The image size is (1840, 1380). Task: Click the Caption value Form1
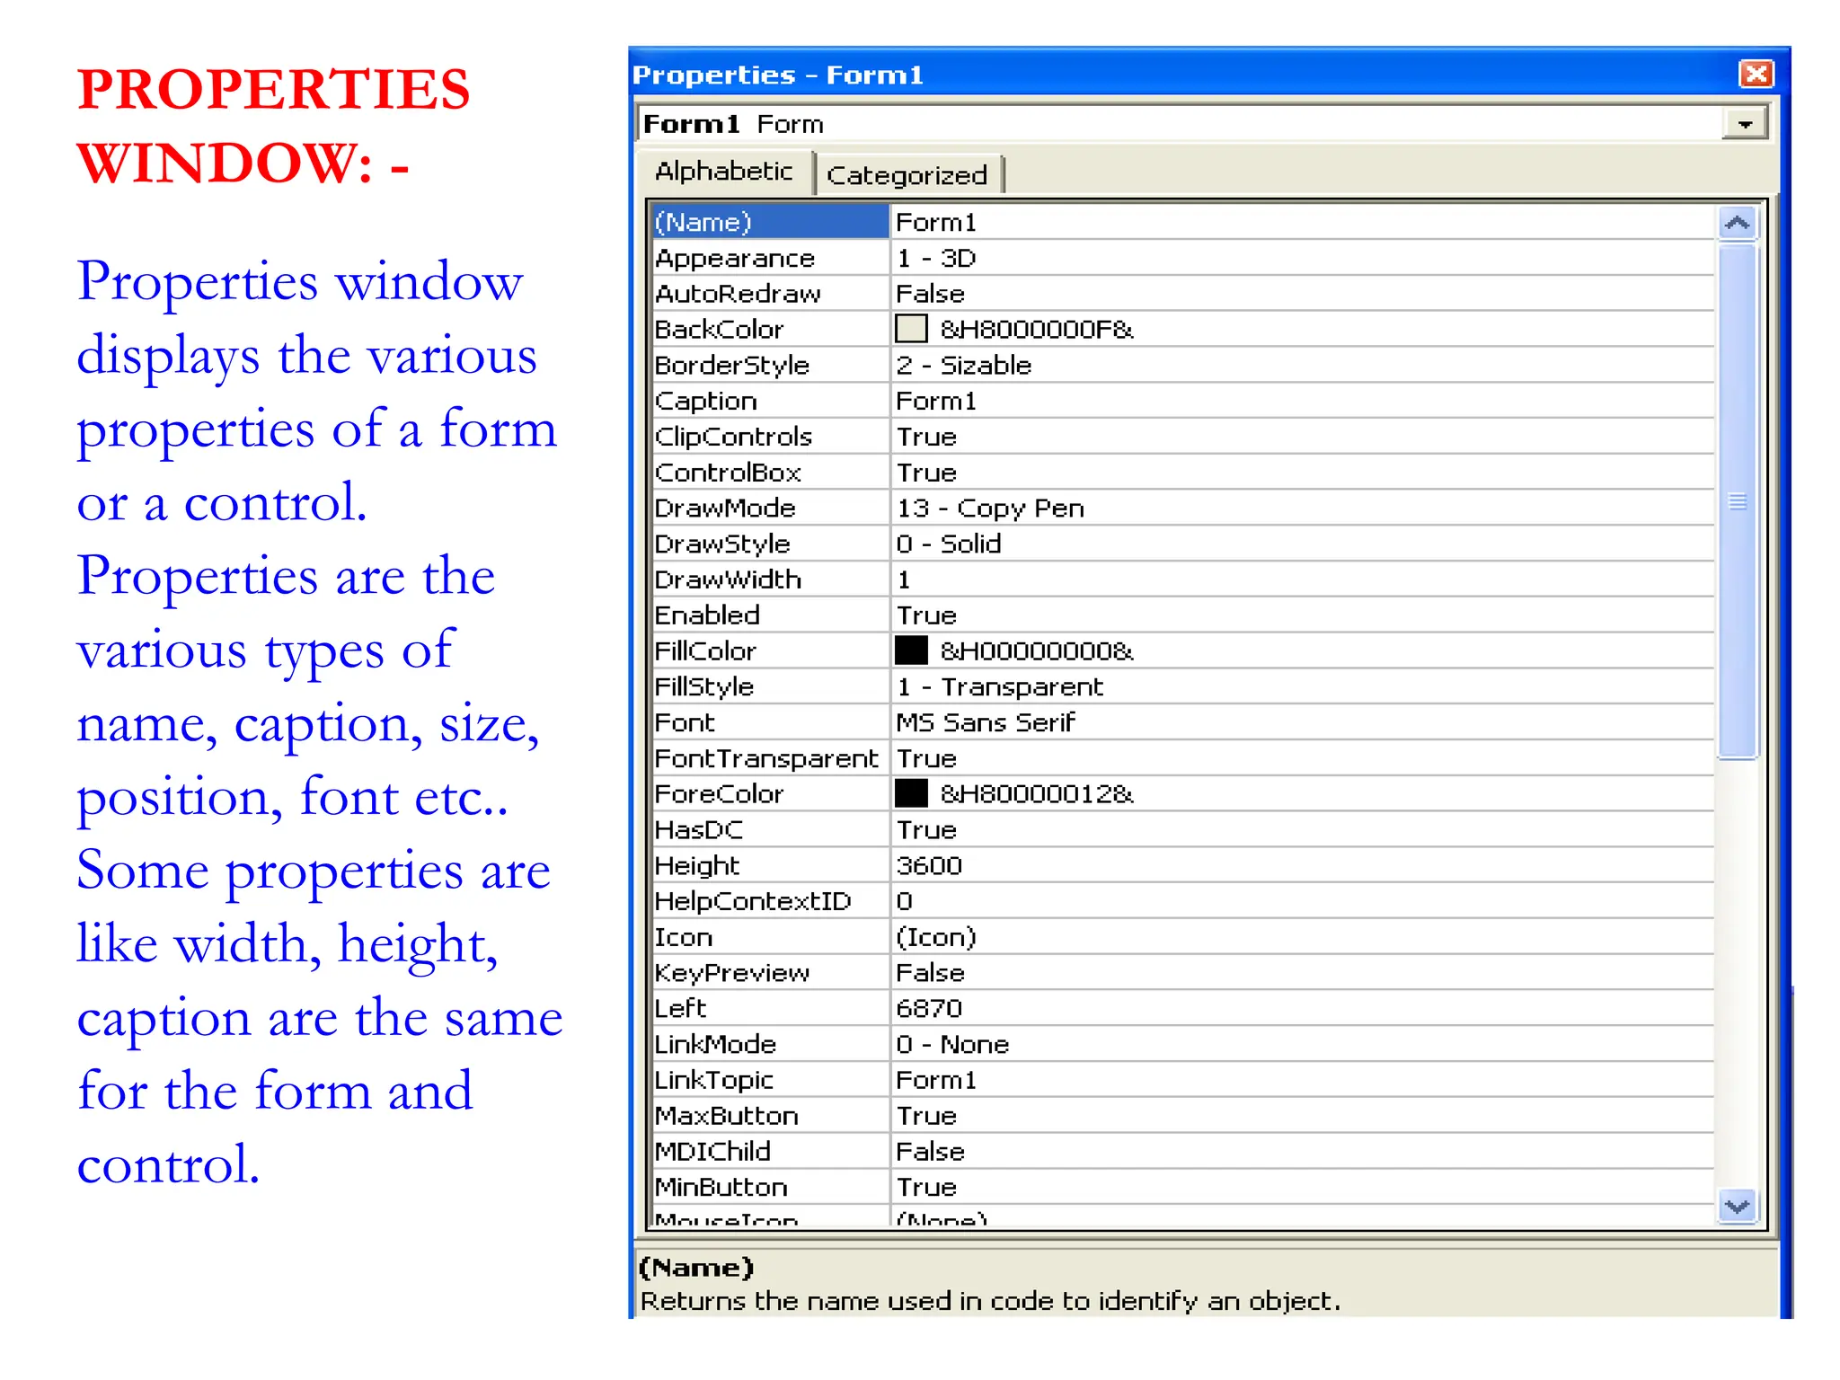pos(1302,401)
